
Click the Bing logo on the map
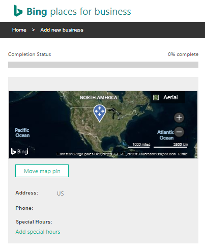(x=19, y=151)
